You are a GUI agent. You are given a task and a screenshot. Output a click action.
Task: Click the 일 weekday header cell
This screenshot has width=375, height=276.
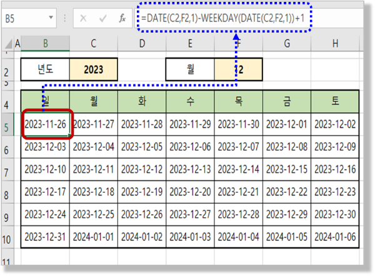[x=45, y=101]
